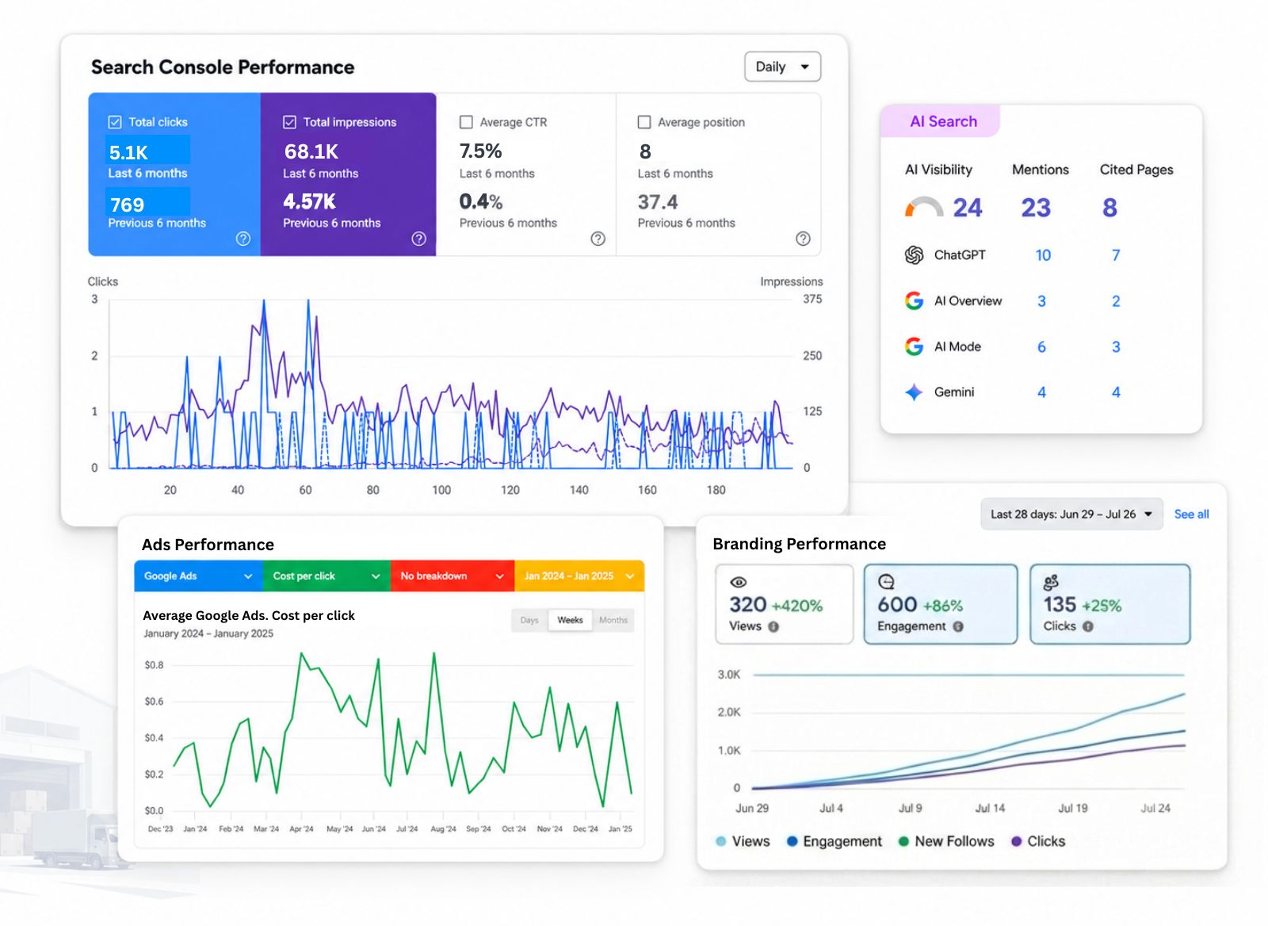Click AI Mode mentions count 6
Image resolution: width=1268 pixels, height=926 pixels.
1041,346
